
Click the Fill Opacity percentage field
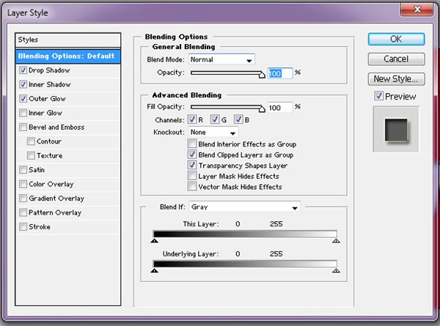click(280, 108)
